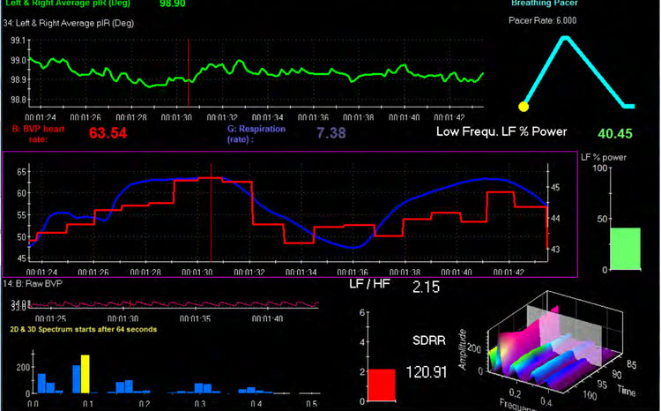Click the LF % Power reading 40.45
Image resolution: width=661 pixels, height=411 pixels.
tap(614, 134)
